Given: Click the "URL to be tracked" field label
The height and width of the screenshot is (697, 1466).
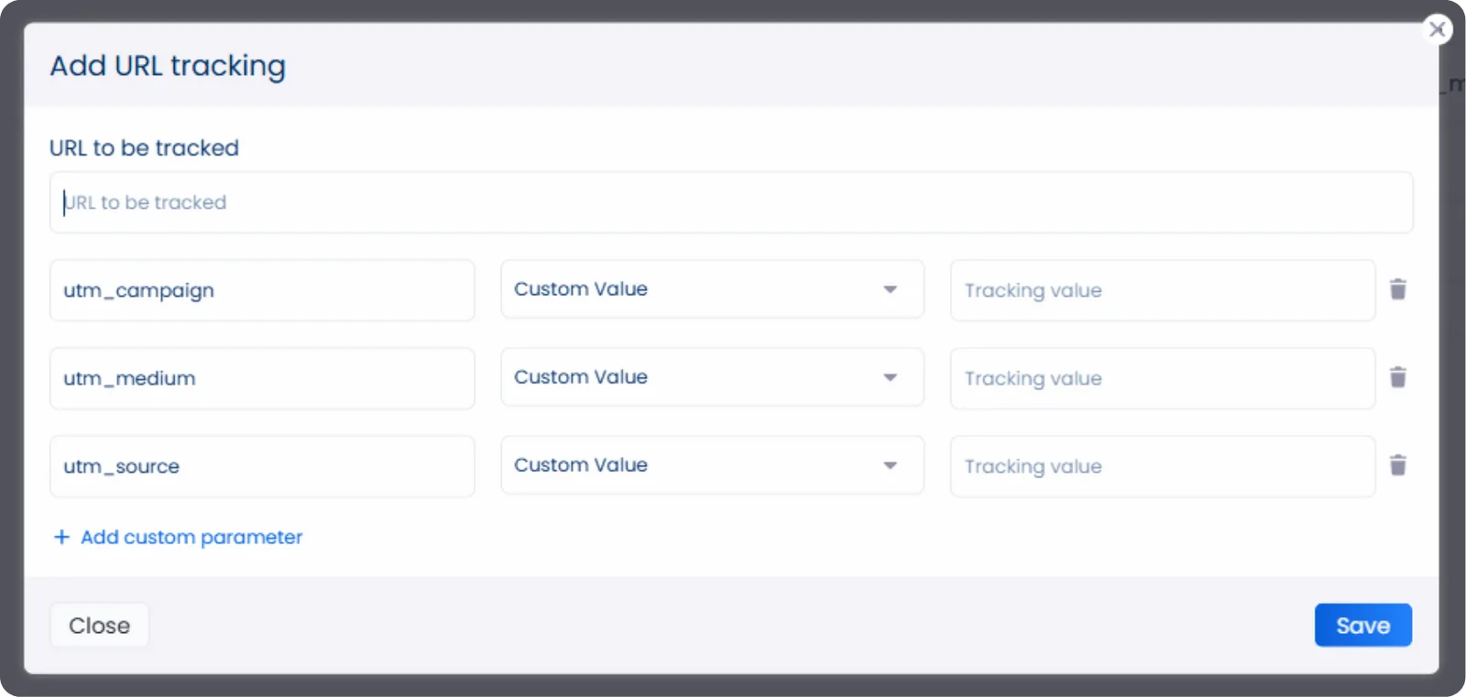Looking at the screenshot, I should pyautogui.click(x=144, y=147).
